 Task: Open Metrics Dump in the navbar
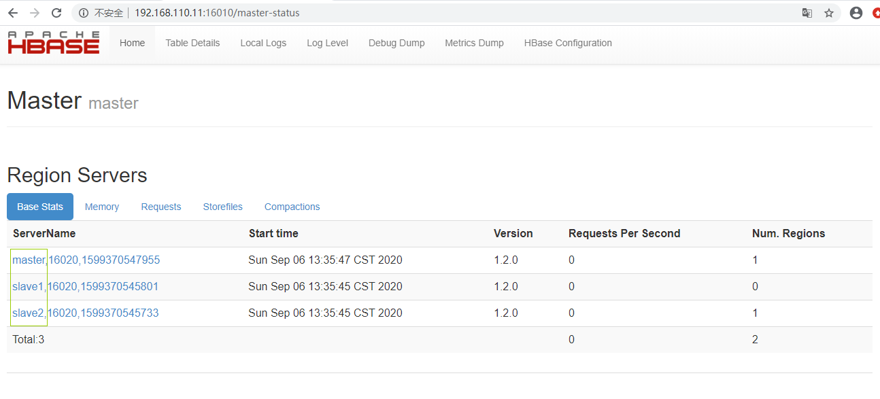474,43
